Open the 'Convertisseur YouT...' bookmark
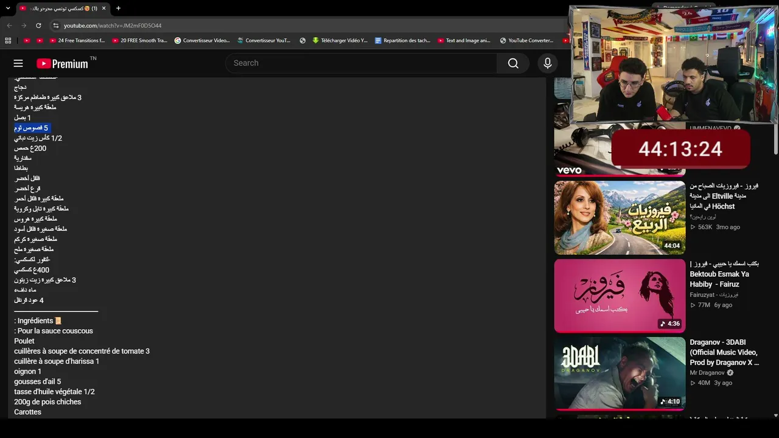The image size is (779, 438). click(264, 41)
